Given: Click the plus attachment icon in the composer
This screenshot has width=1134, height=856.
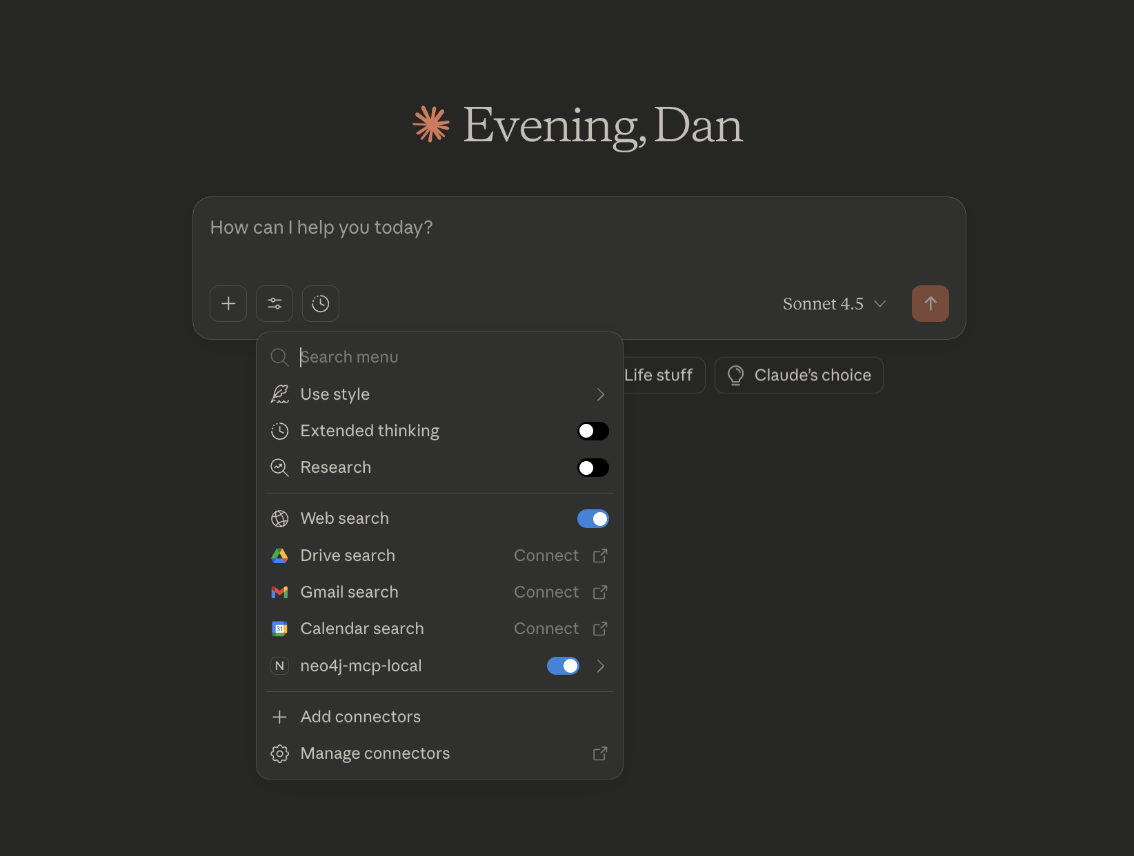Looking at the screenshot, I should coord(228,303).
